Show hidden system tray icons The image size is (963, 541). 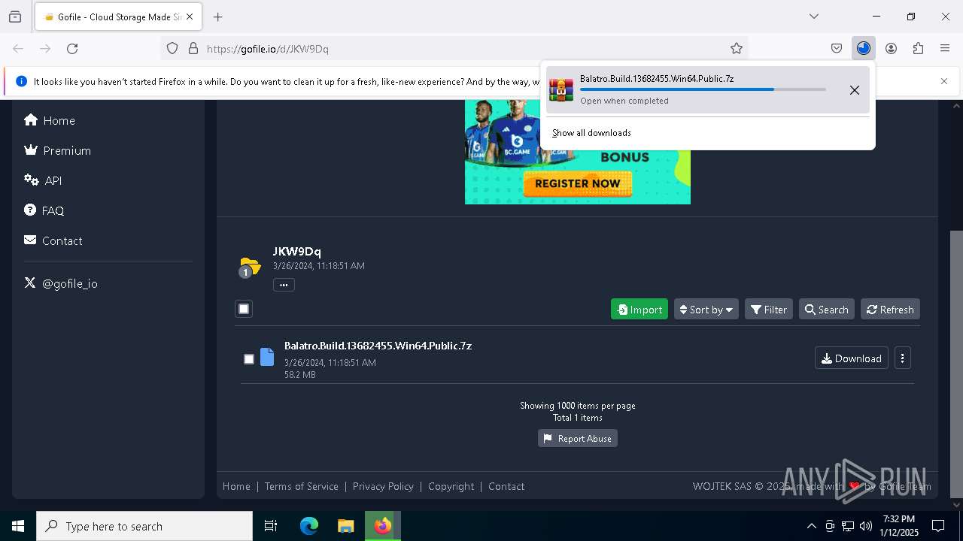coord(811,526)
